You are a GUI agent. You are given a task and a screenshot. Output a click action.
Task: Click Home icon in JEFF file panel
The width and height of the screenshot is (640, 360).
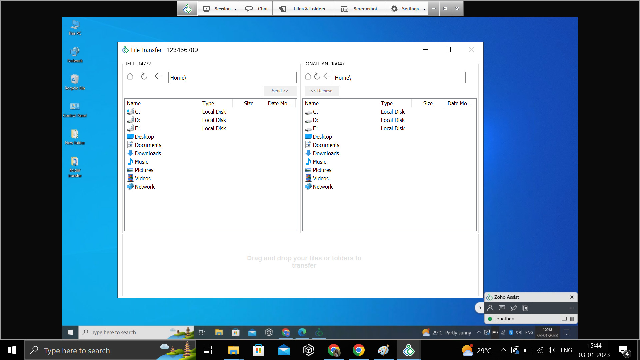click(130, 76)
